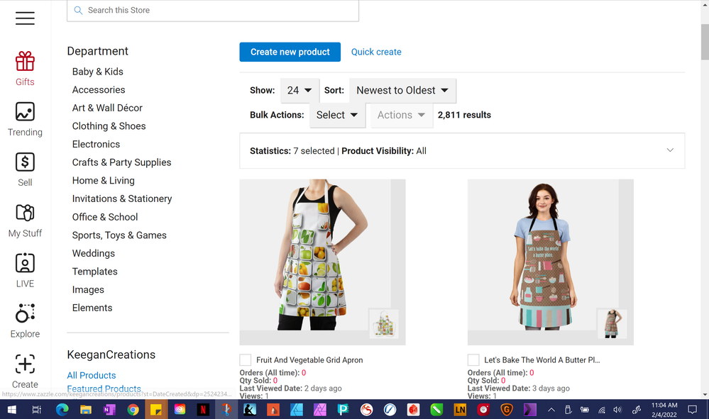Open the Explore section
Image resolution: width=709 pixels, height=419 pixels.
(x=25, y=321)
